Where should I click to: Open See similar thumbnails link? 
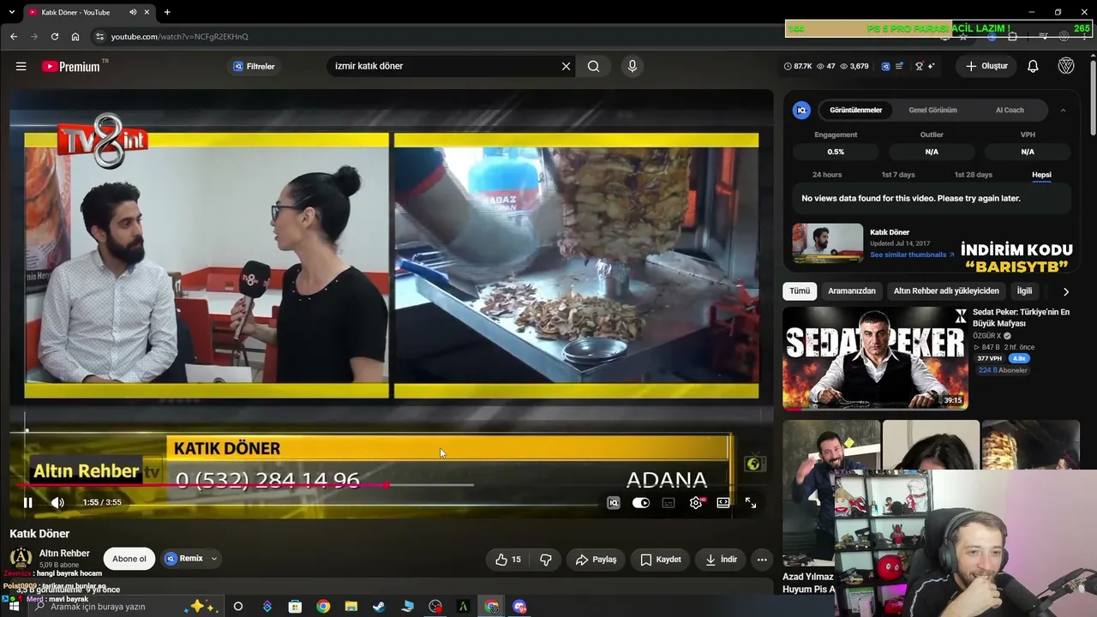912,255
